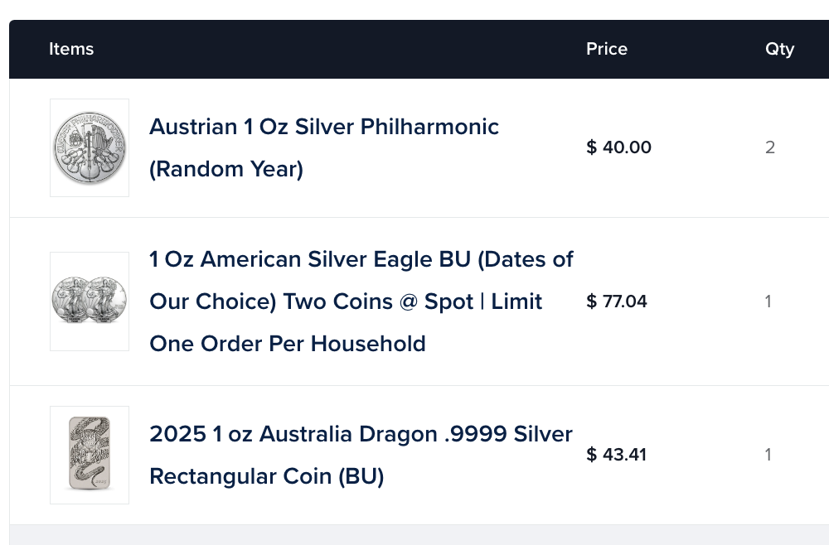
Task: Click the Austrian Philharmonic coin thumbnail
Action: click(90, 148)
